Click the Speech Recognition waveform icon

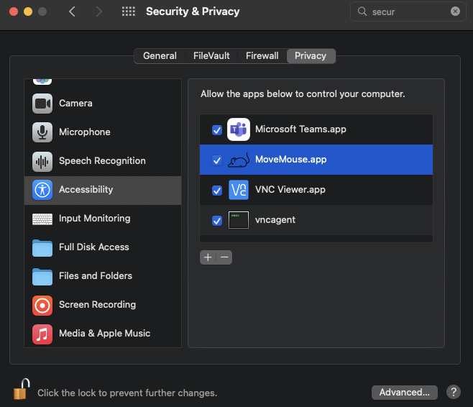click(x=42, y=161)
